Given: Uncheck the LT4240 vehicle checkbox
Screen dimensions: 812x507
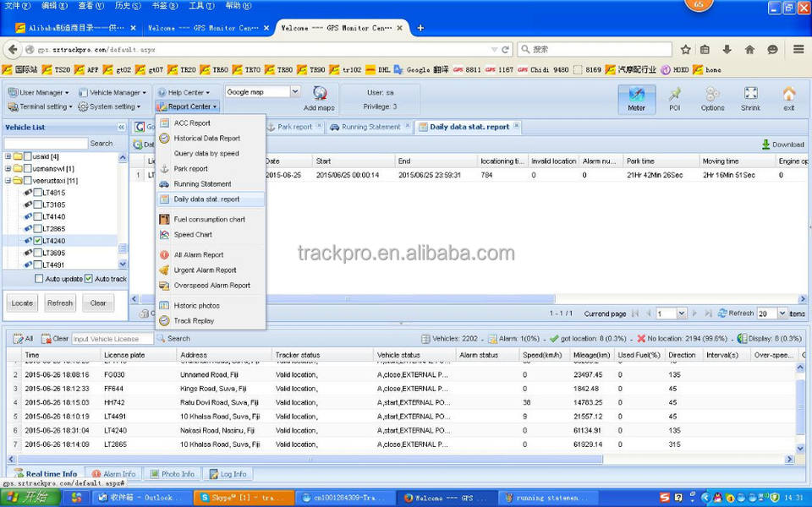Looking at the screenshot, I should [x=38, y=241].
